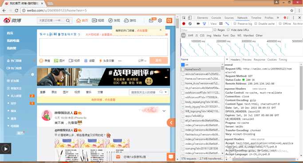Screen dimensions: 303x163
Task: Dismiss the new hot Weibo notification
Action: click(161, 30)
